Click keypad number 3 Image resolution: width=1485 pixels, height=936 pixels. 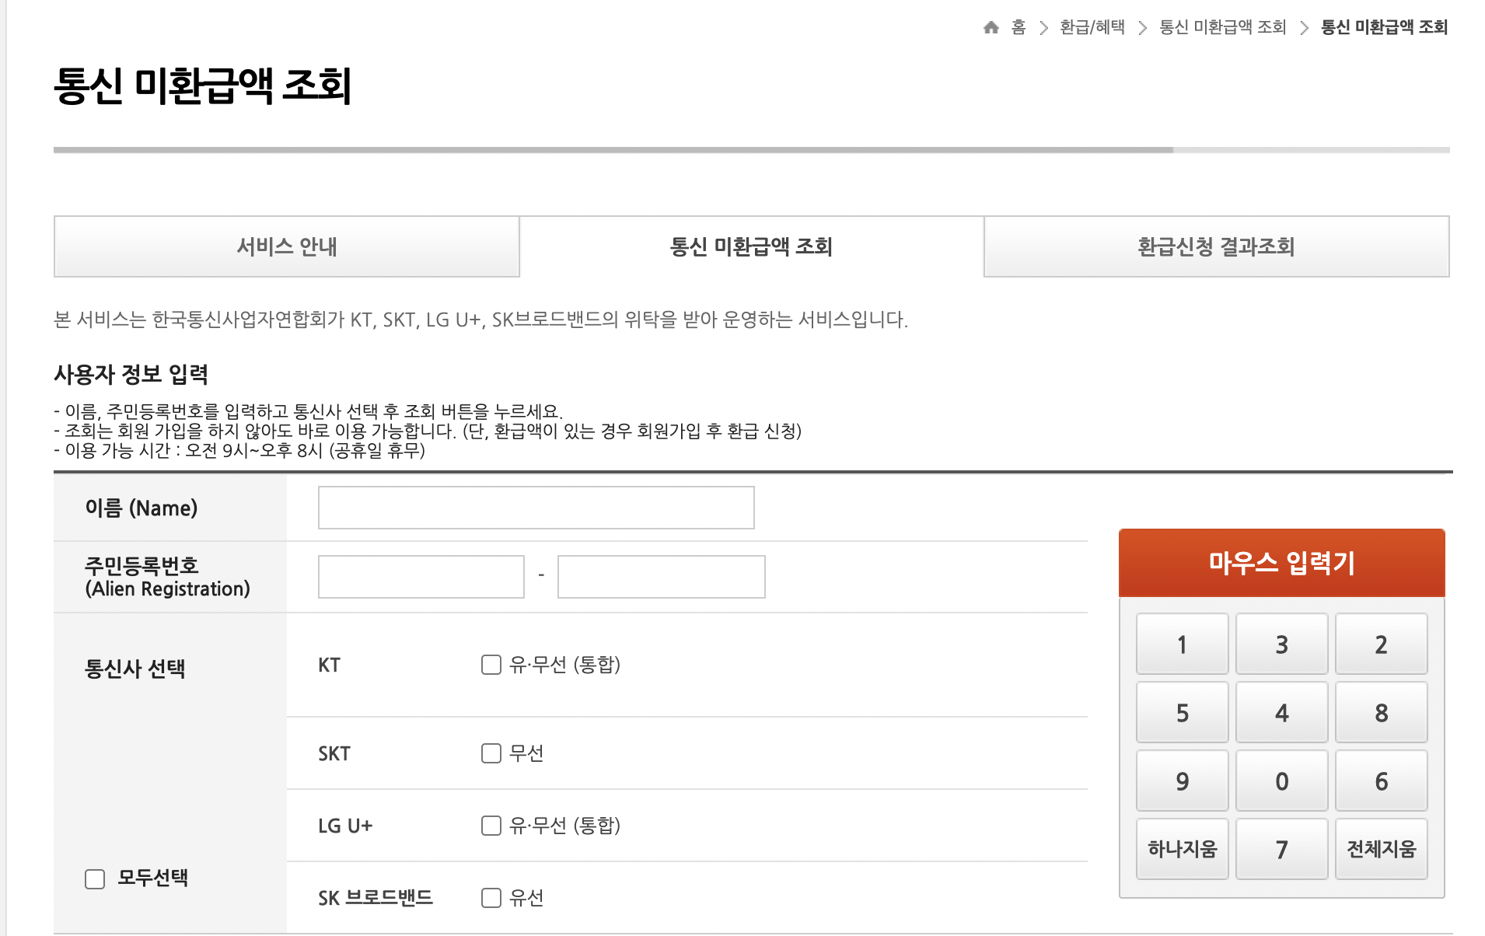tap(1281, 644)
